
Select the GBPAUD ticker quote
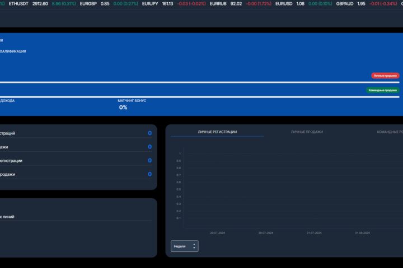pos(367,4)
